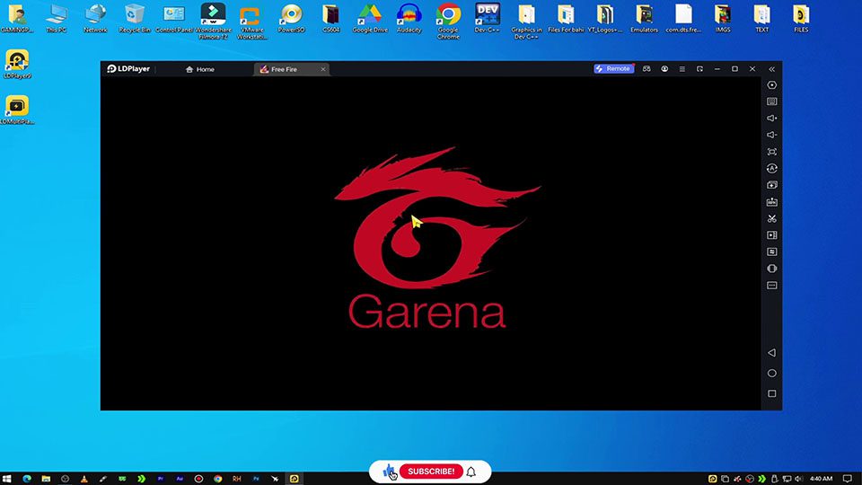
Task: Click the Android back triangle button
Action: pos(772,352)
